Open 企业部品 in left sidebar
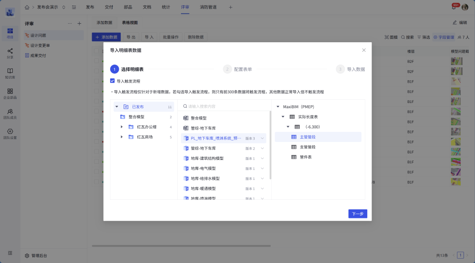Screen dimensions: 475x263 [x=10, y=93]
